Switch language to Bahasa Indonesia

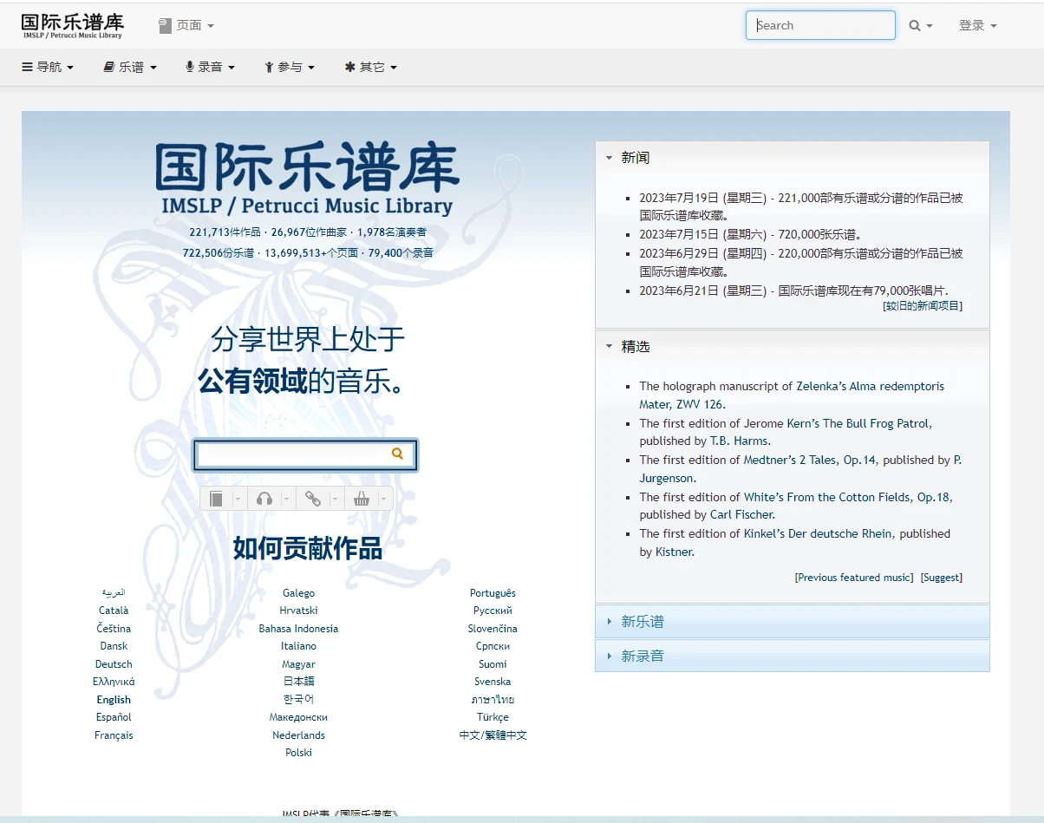(x=298, y=629)
